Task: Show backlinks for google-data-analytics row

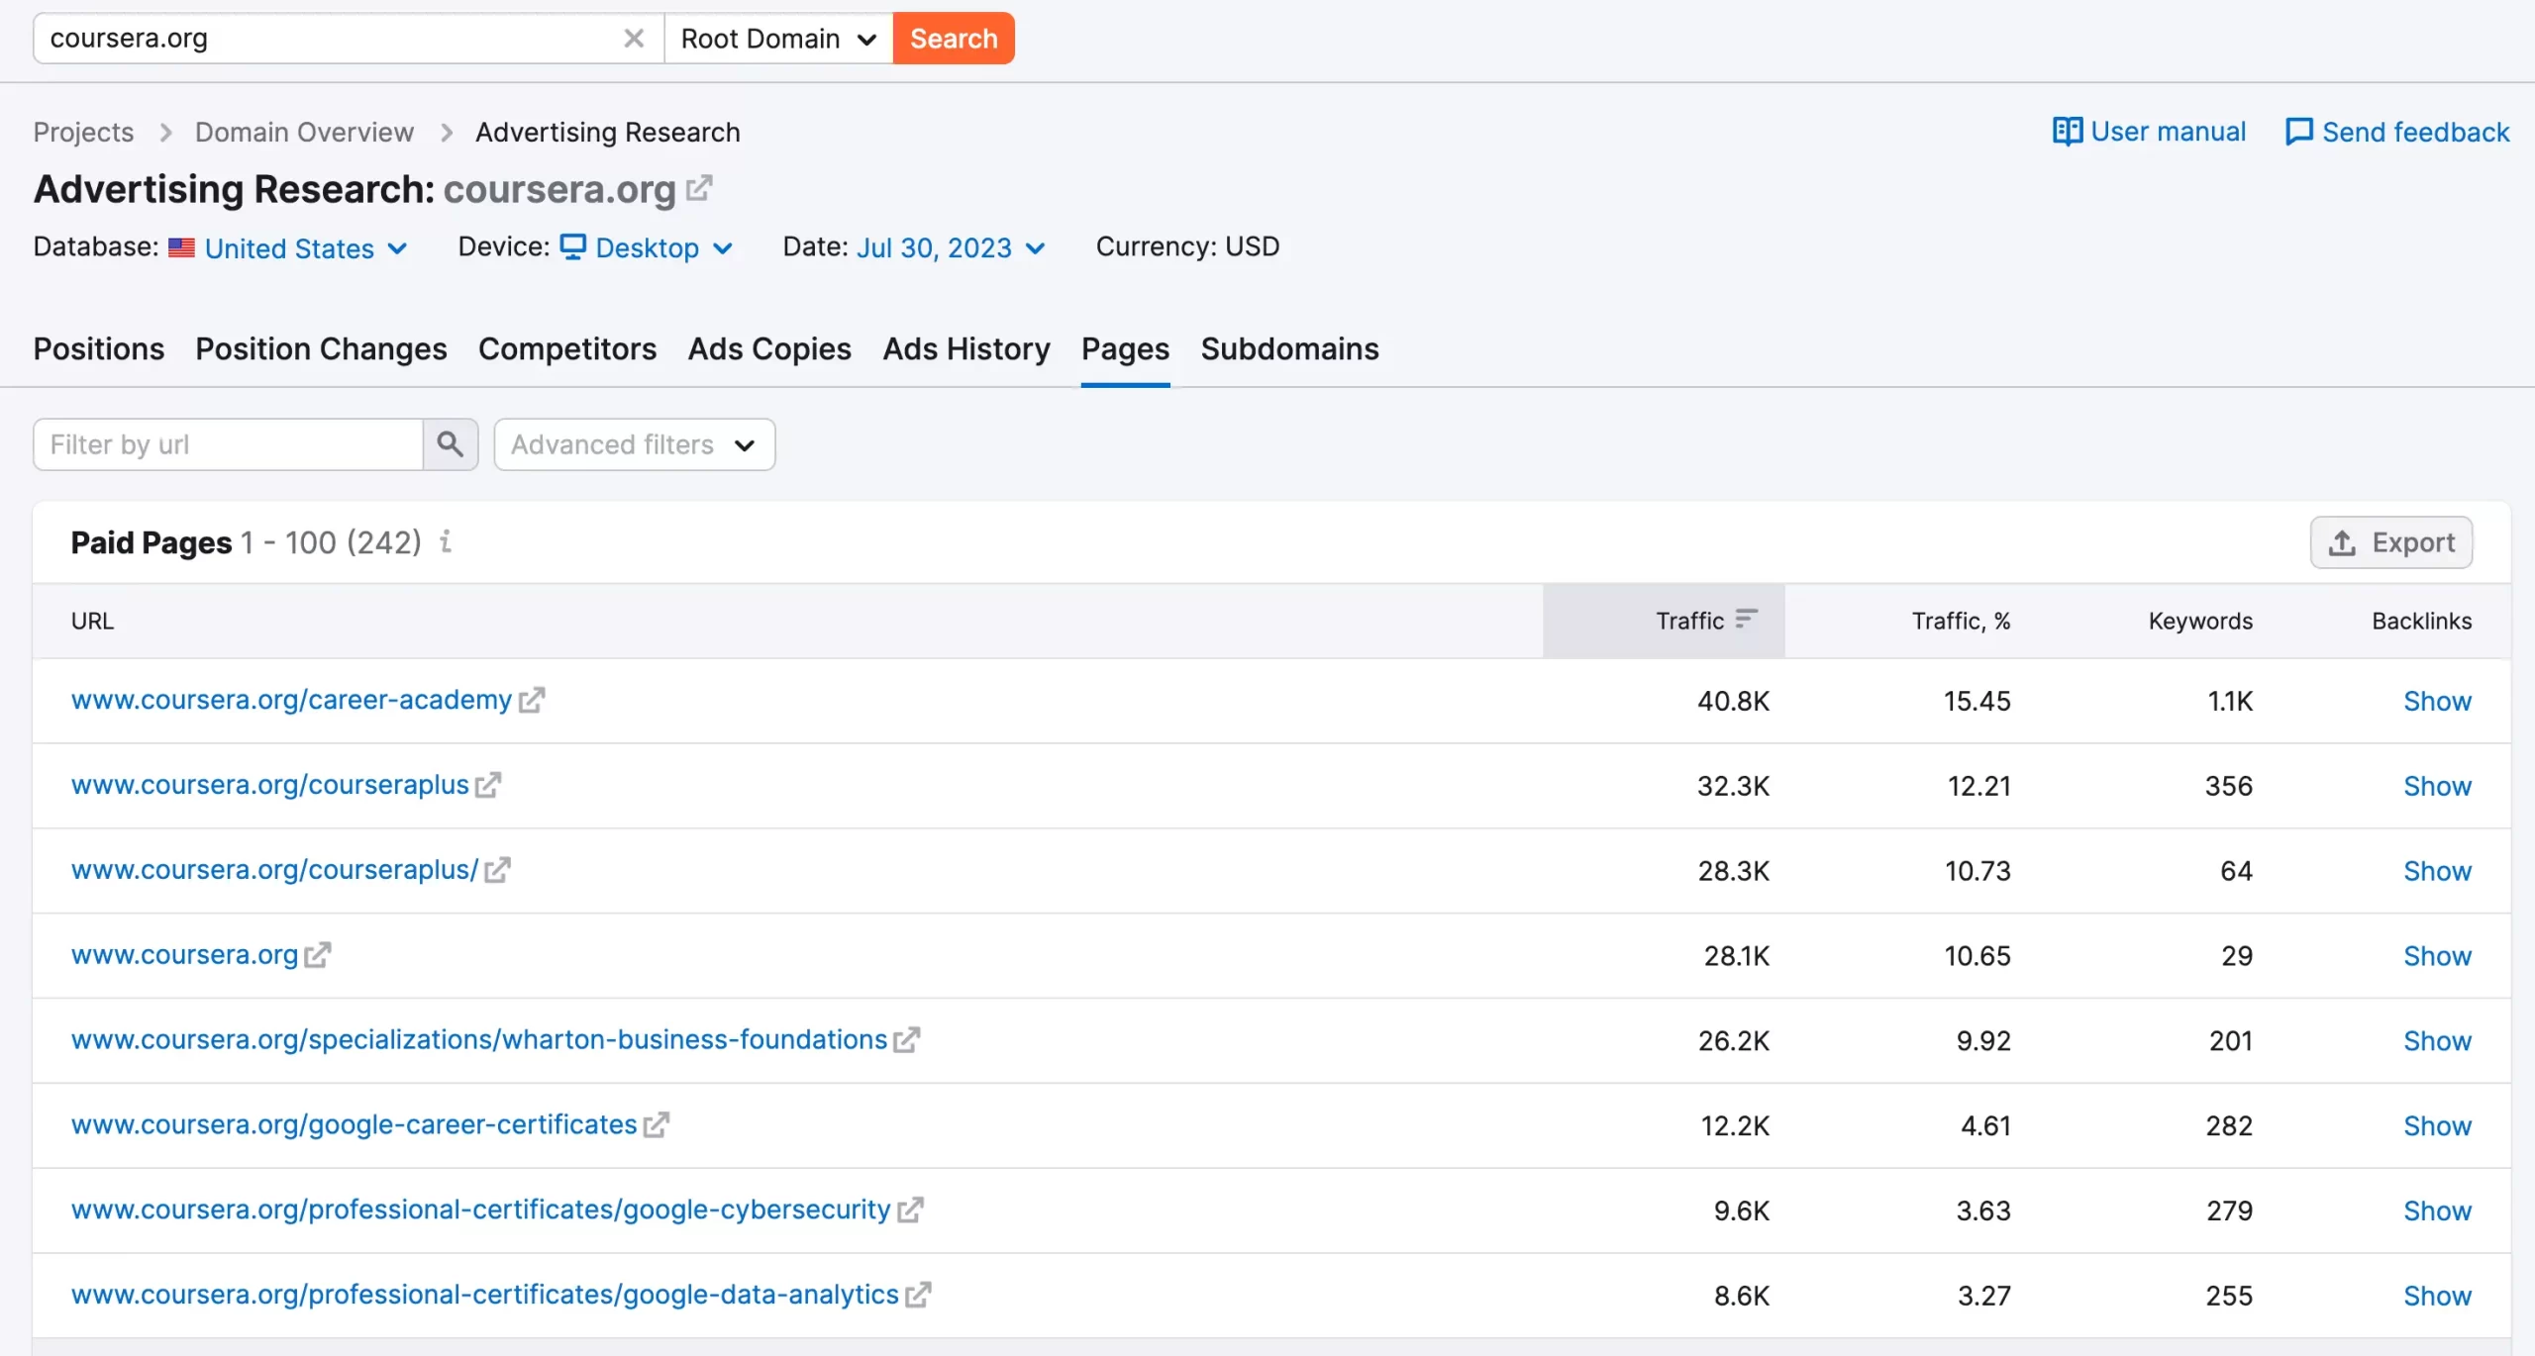Action: (x=2437, y=1298)
